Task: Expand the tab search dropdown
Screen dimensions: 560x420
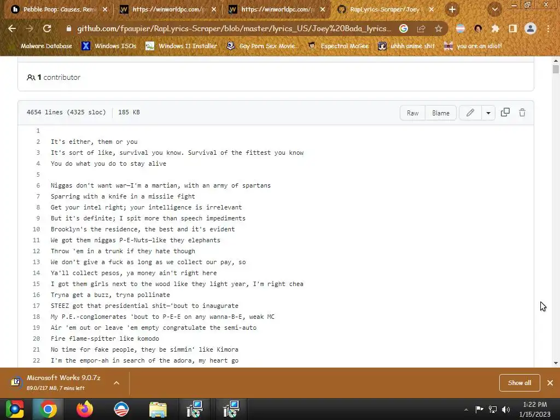Action: coord(495,9)
